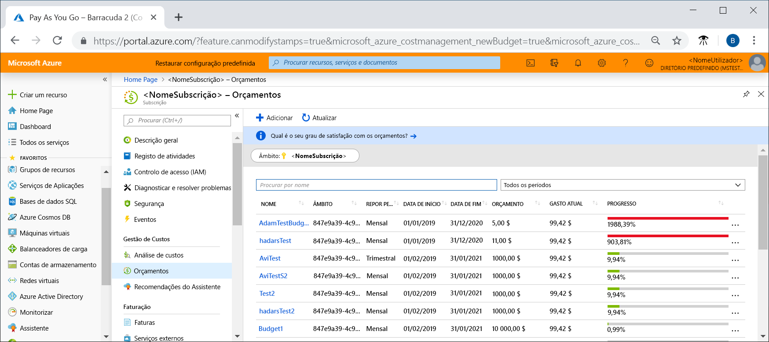Click the Âmbito NomeSubscrição scope pill
This screenshot has height=342, width=769.
305,156
